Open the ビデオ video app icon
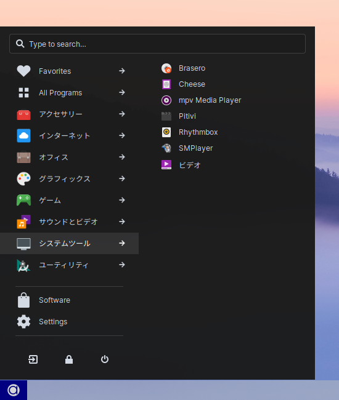 166,165
